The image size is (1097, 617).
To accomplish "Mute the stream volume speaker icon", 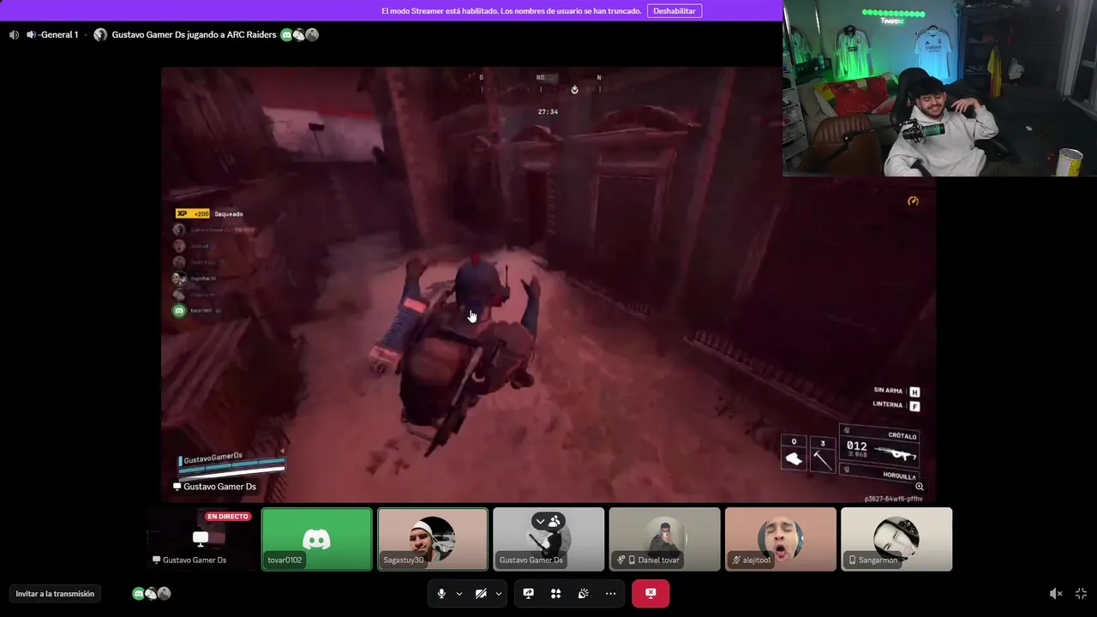I will pyautogui.click(x=1056, y=593).
